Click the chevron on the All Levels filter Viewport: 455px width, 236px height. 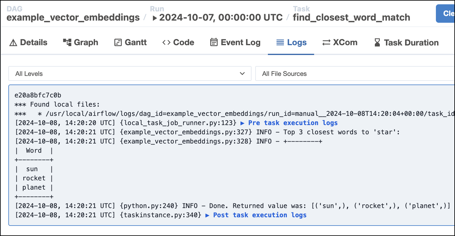pyautogui.click(x=242, y=73)
